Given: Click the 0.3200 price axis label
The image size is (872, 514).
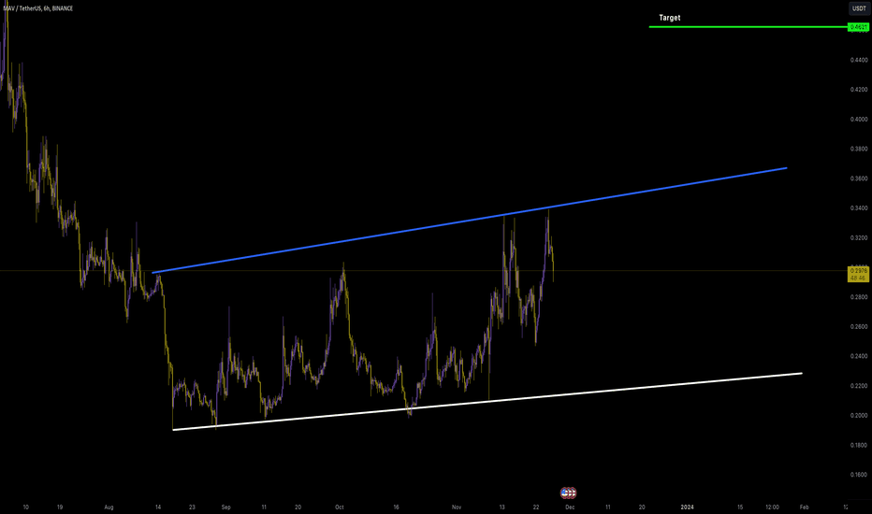Looking at the screenshot, I should [859, 237].
